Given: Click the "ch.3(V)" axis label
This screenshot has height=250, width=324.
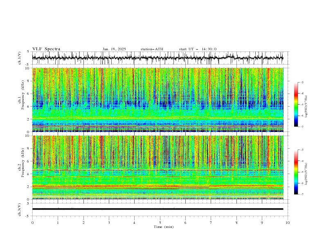Looking at the screenshot, I should click(20, 210).
